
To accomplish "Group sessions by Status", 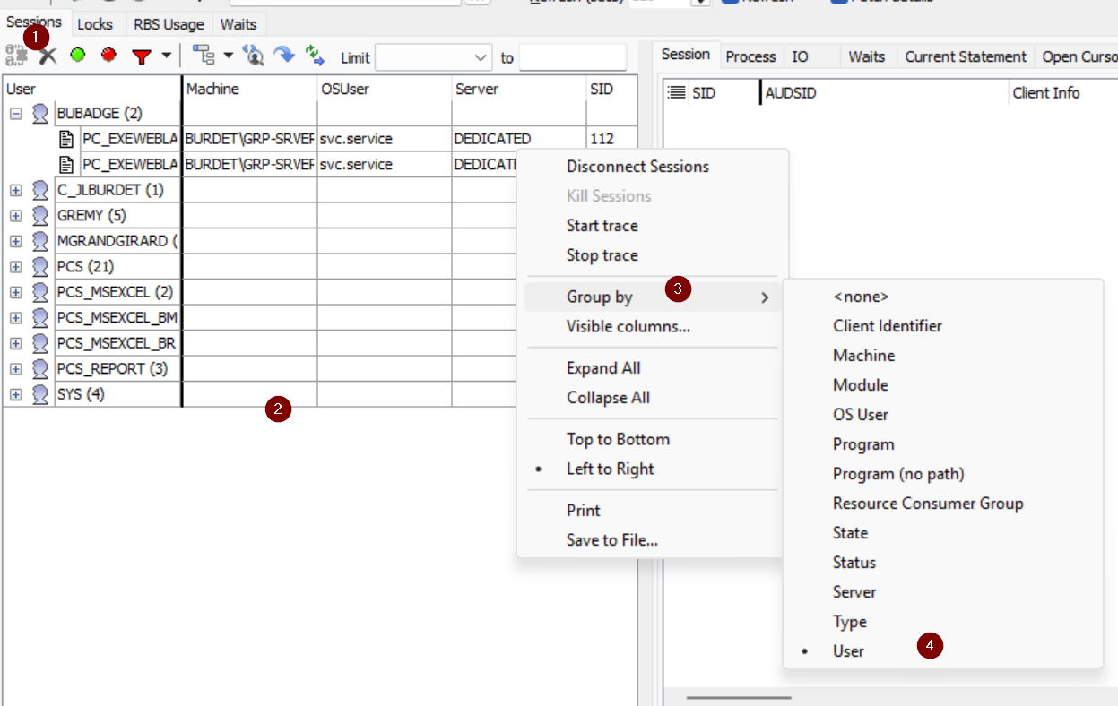I will point(854,563).
